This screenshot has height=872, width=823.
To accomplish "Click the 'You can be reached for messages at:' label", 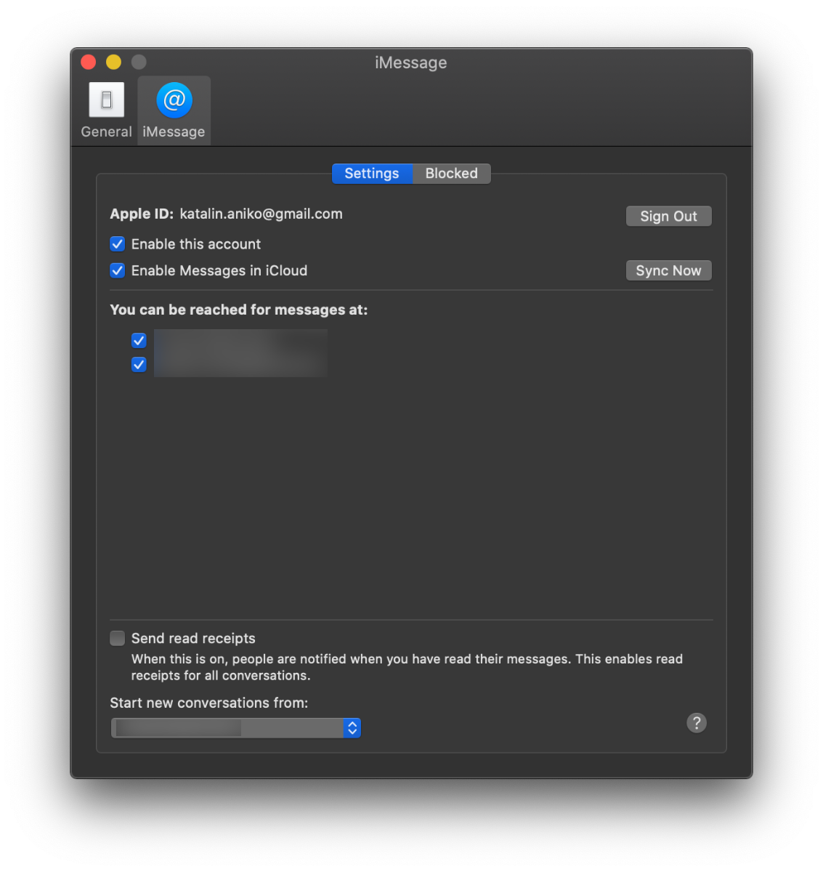I will [239, 310].
